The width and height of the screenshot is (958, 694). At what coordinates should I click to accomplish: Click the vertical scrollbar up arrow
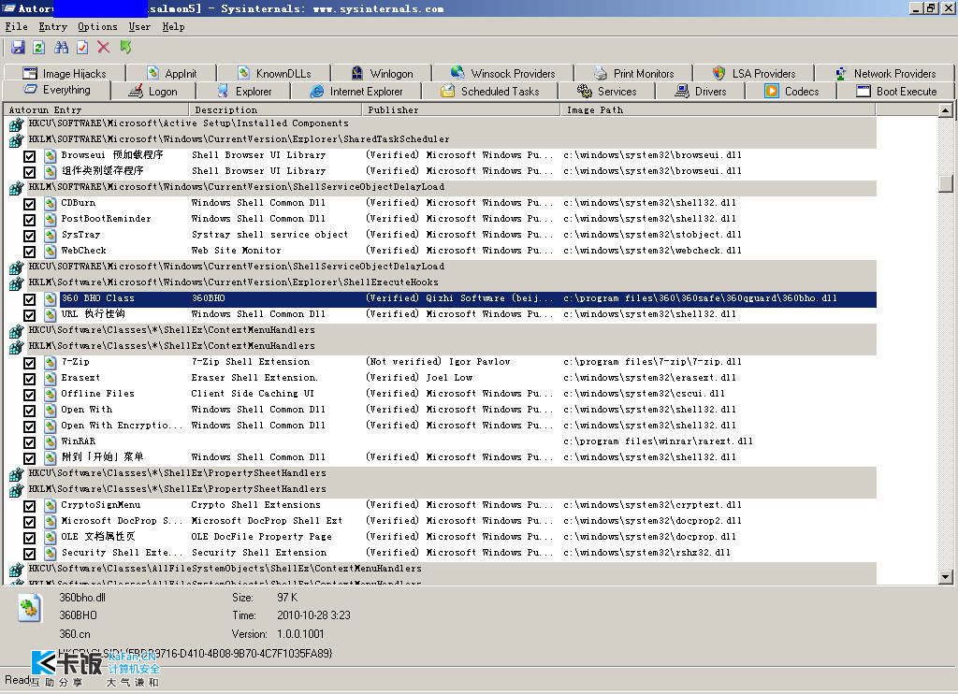(945, 110)
